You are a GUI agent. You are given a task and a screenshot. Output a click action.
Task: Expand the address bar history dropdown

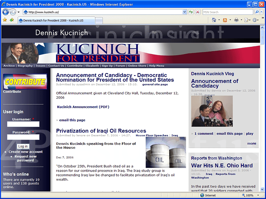tap(184, 12)
